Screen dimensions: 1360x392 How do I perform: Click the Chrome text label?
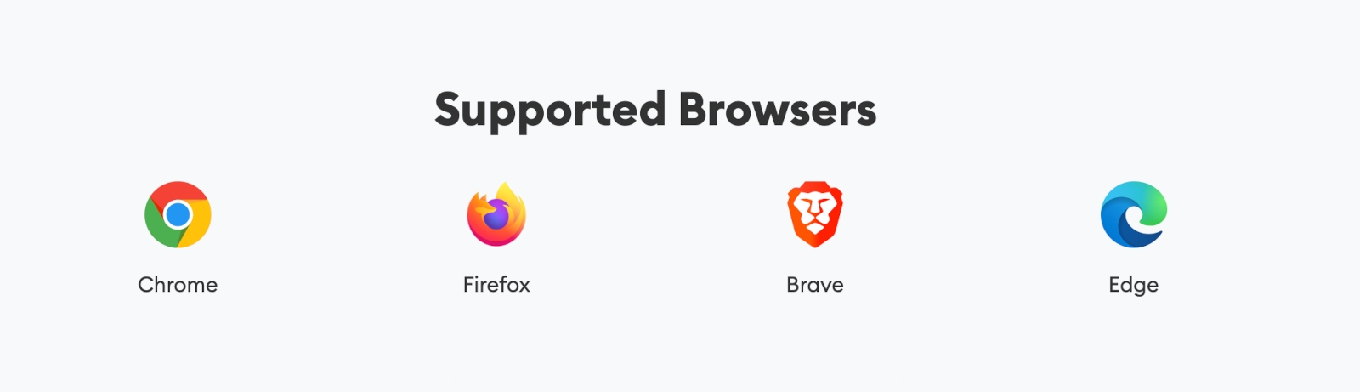(x=178, y=285)
